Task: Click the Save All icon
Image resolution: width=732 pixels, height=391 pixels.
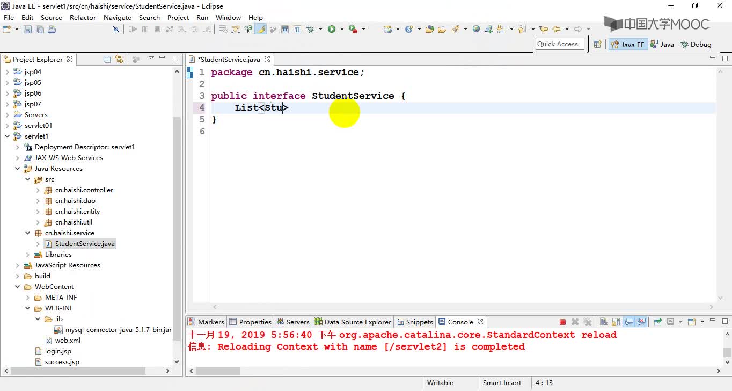Action: tap(40, 29)
